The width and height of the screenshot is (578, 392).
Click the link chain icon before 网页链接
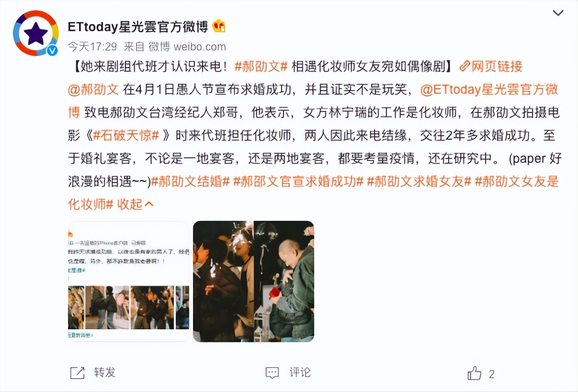tap(465, 67)
